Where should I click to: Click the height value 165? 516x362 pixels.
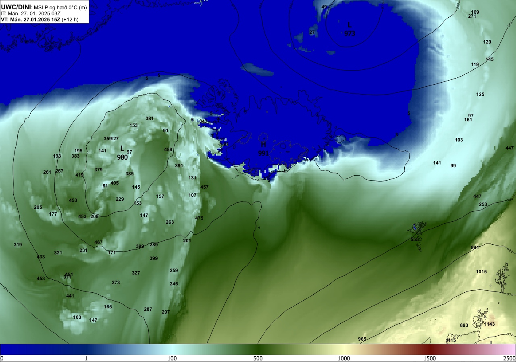[x=108, y=307]
